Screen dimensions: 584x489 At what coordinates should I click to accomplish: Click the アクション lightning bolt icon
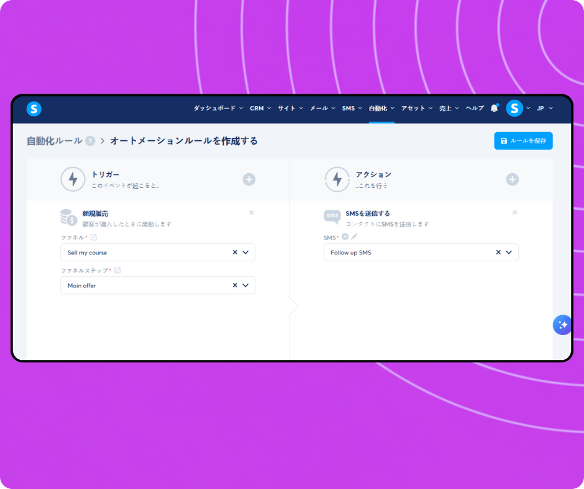(x=337, y=179)
